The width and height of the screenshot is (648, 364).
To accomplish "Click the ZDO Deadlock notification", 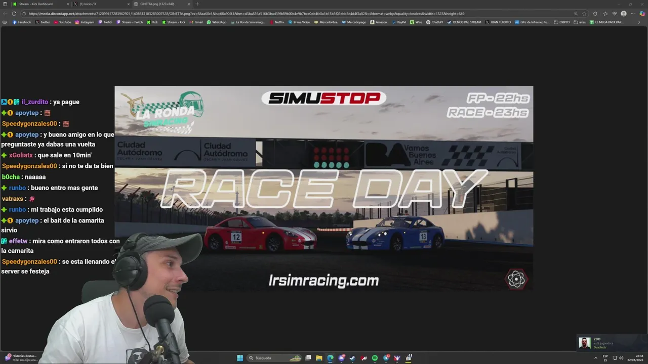I will tap(611, 343).
